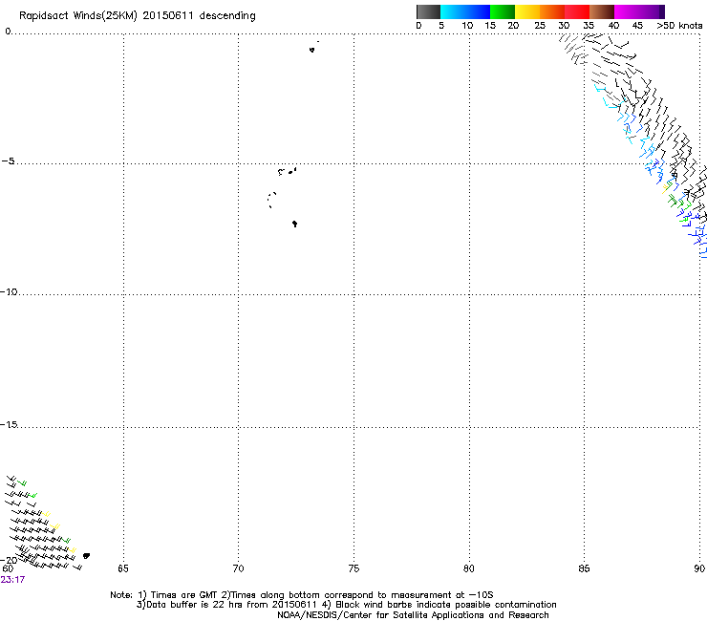Viewport: 707px width, 621px height.
Task: Click the 'Times are GMT' note line
Action: [x=302, y=595]
